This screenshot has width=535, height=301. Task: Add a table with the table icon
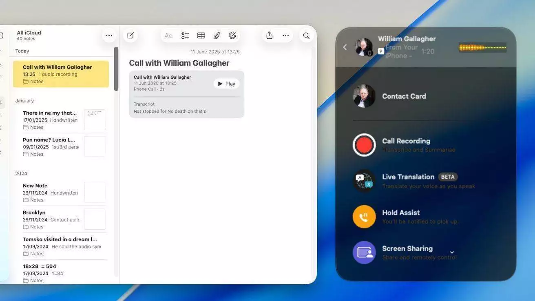click(201, 35)
